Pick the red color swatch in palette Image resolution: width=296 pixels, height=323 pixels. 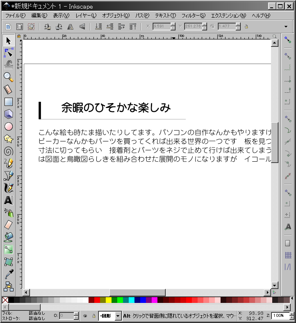click(97, 300)
